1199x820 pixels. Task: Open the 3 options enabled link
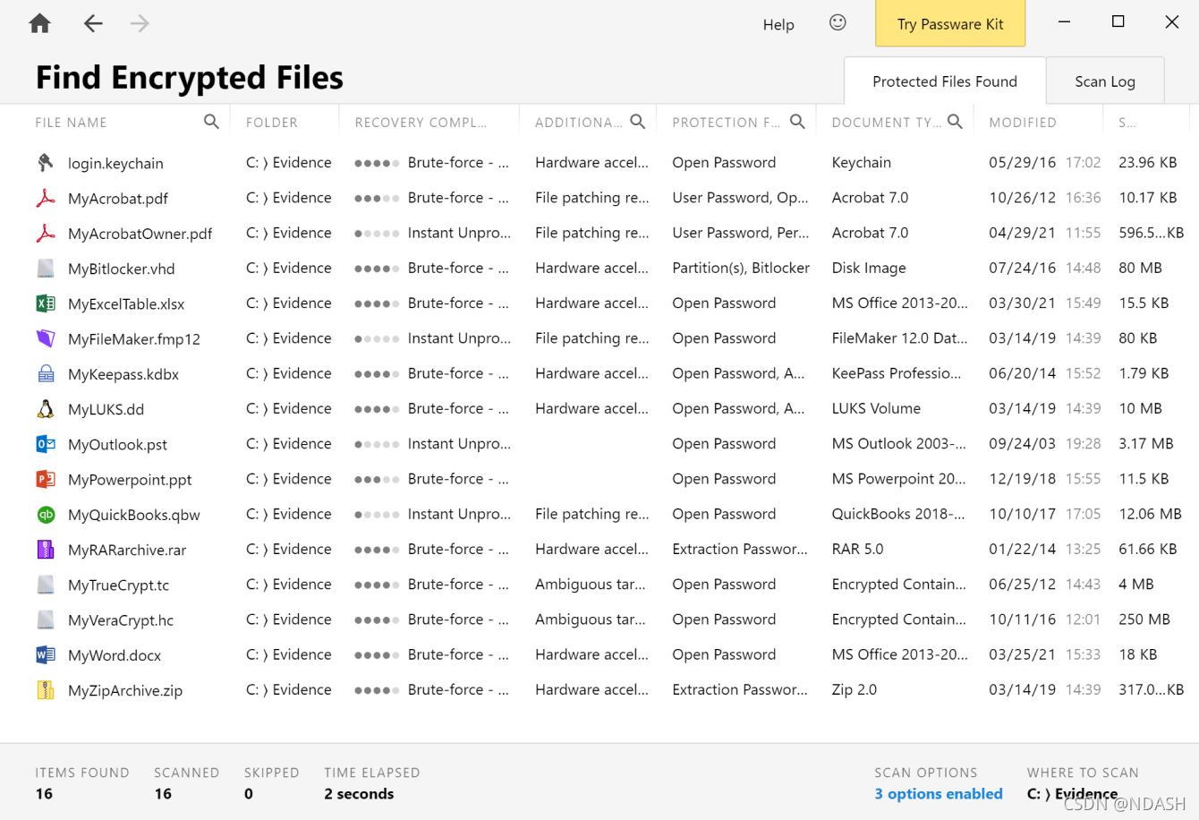(x=939, y=793)
